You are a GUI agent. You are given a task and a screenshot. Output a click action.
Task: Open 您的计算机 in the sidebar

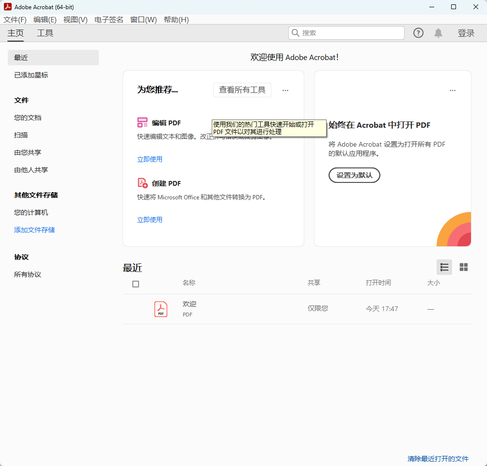[31, 212]
